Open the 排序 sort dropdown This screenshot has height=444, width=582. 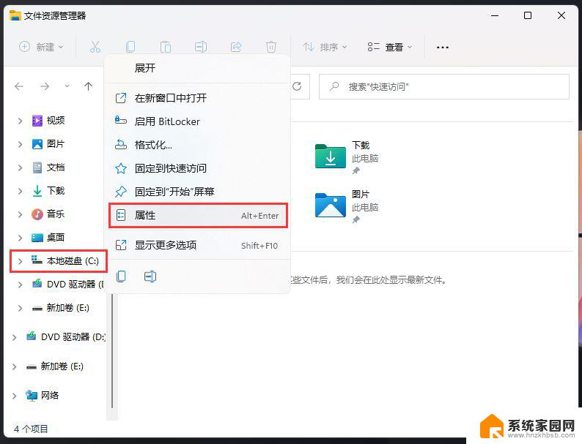coord(325,47)
